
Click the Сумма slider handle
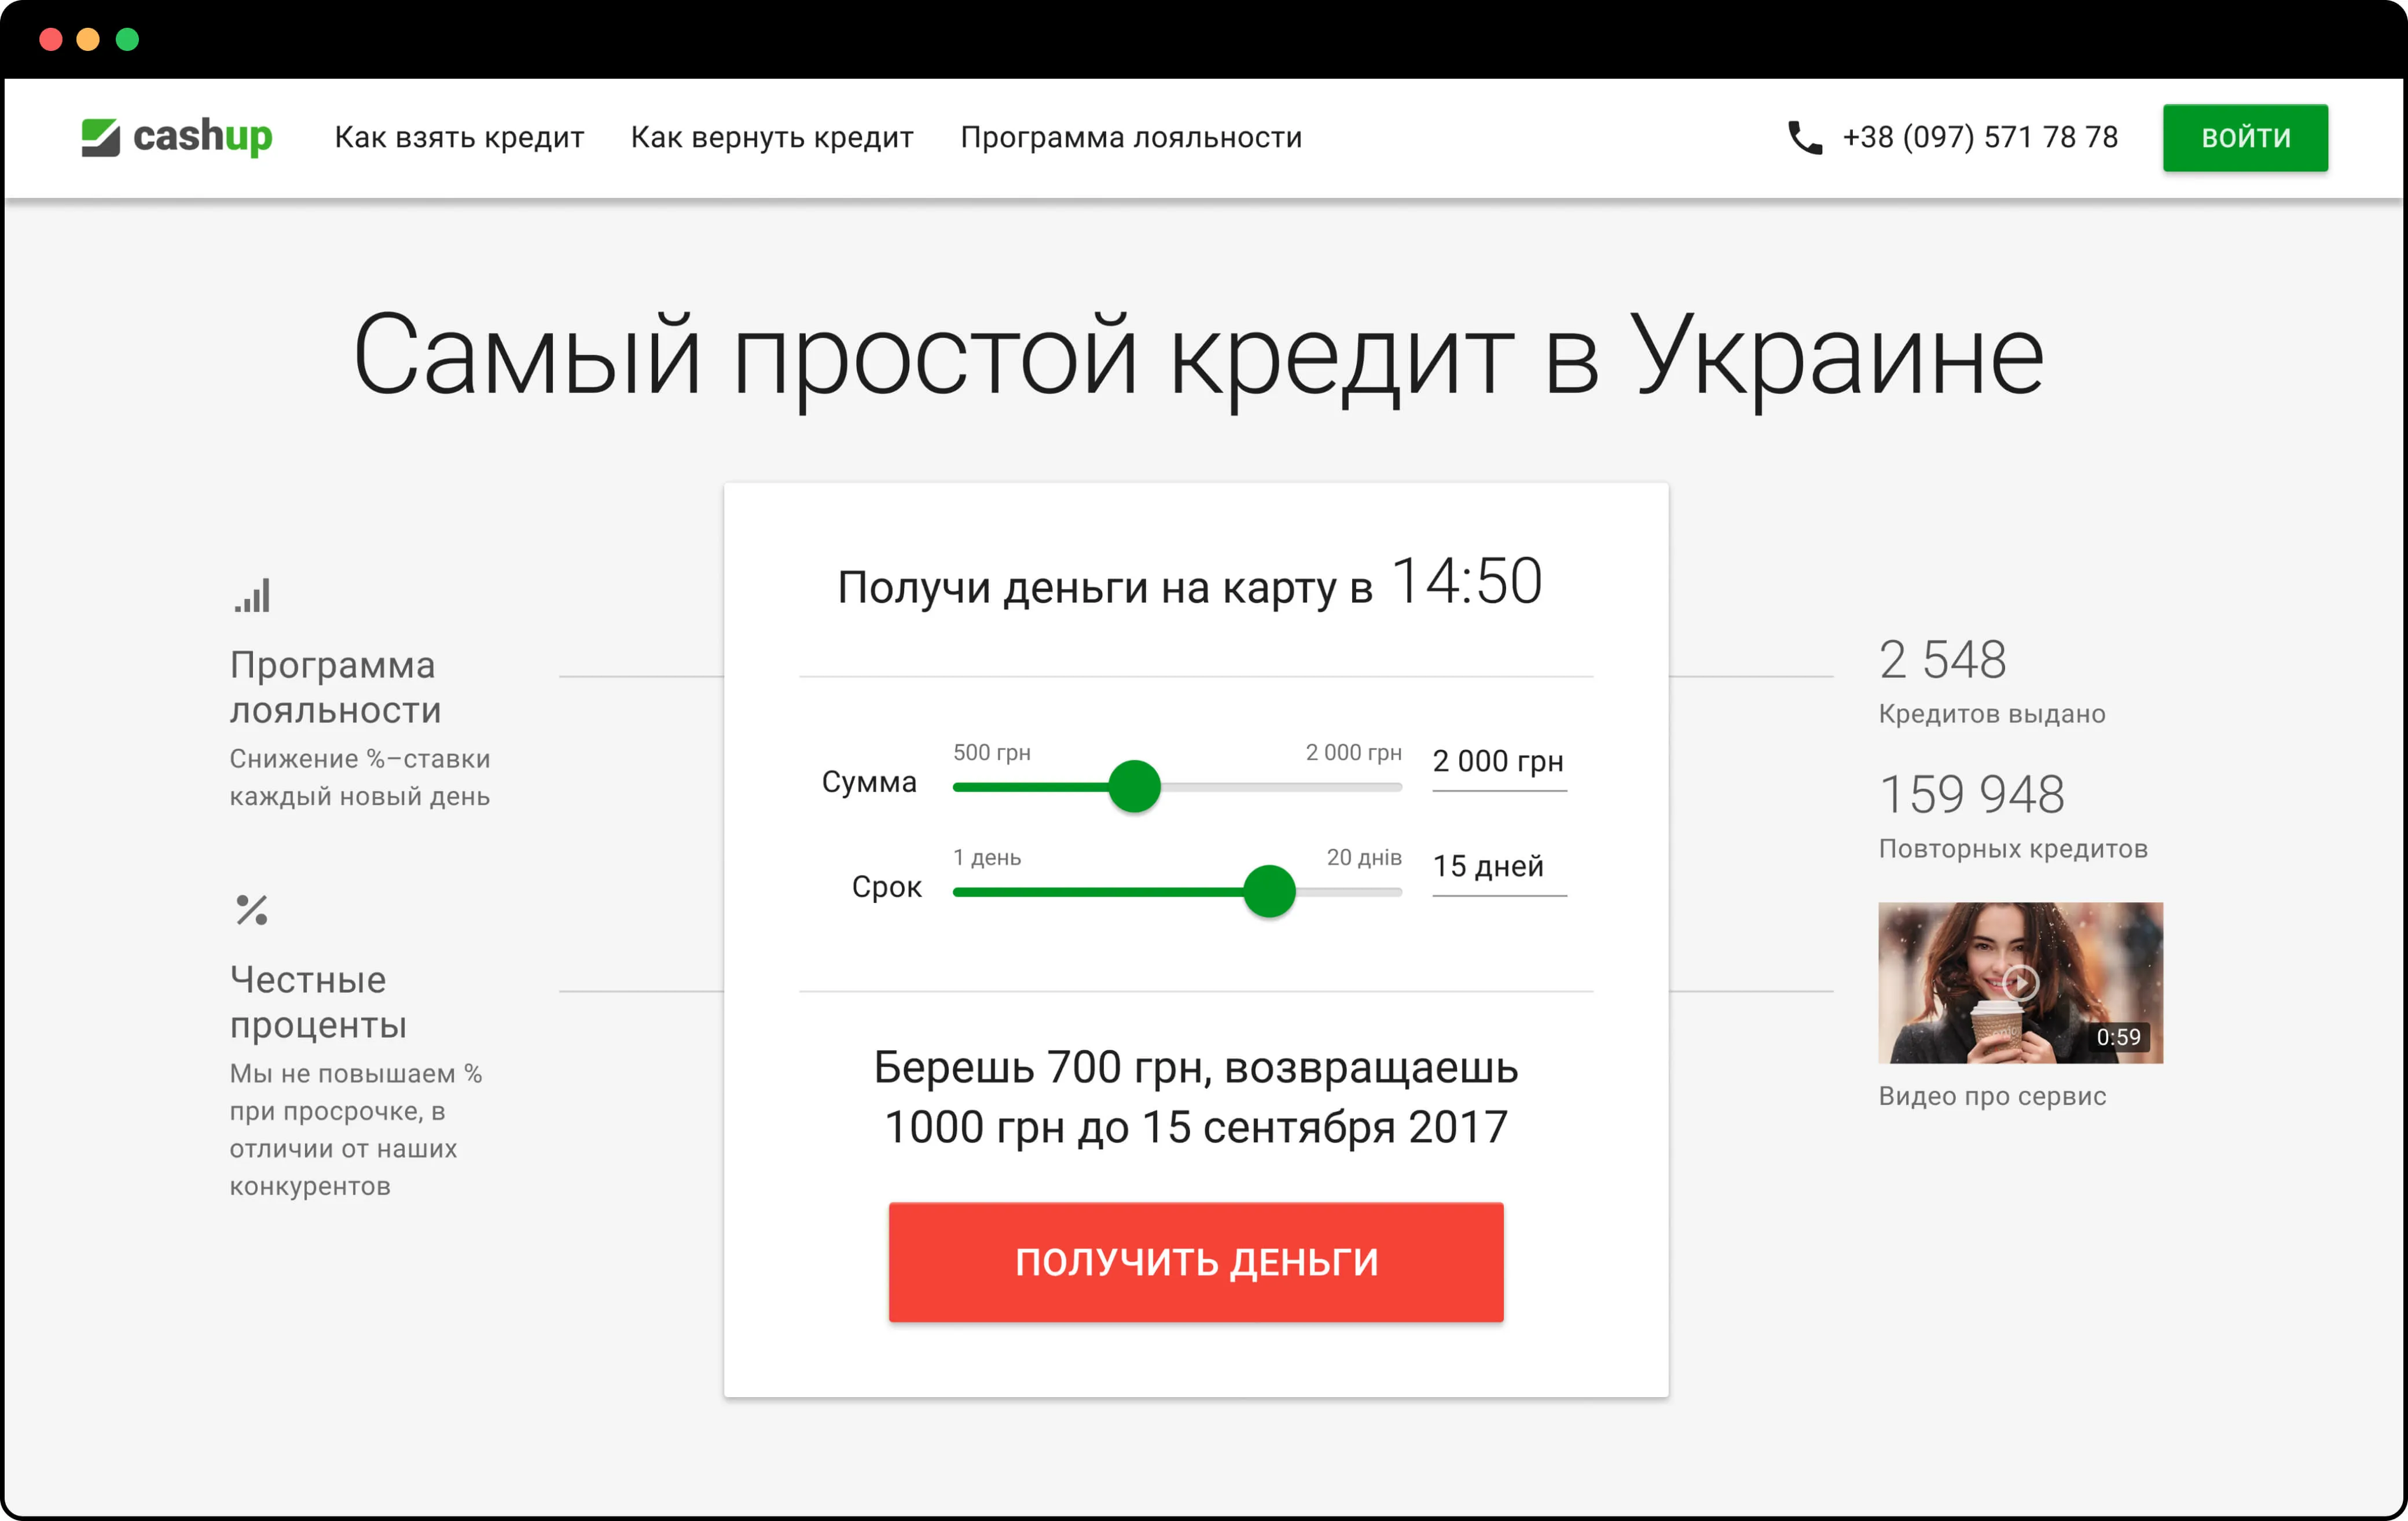[1134, 787]
